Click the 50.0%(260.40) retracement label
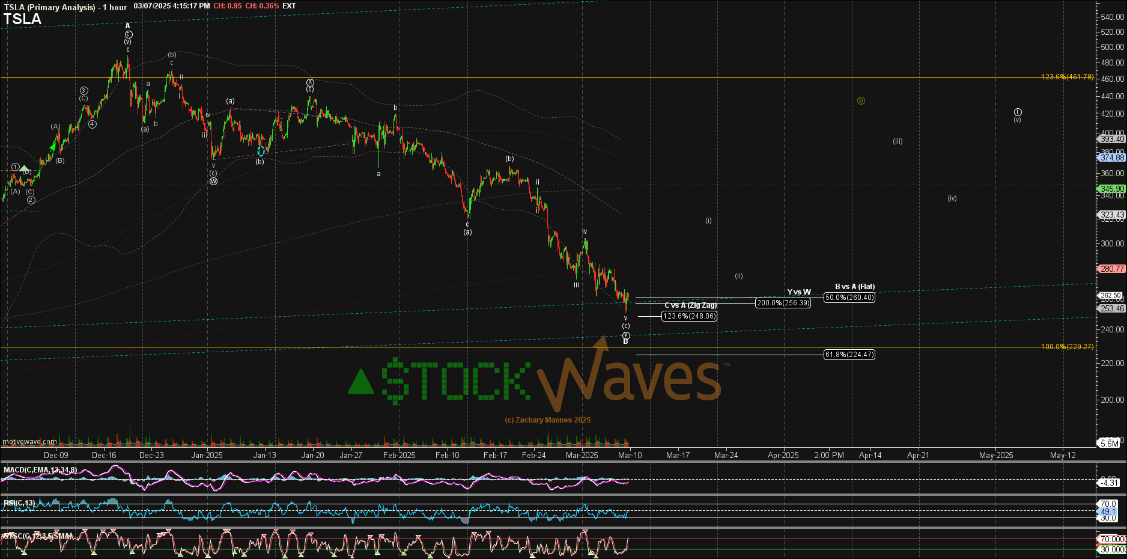Screen dimensions: 1127x559 (849, 298)
